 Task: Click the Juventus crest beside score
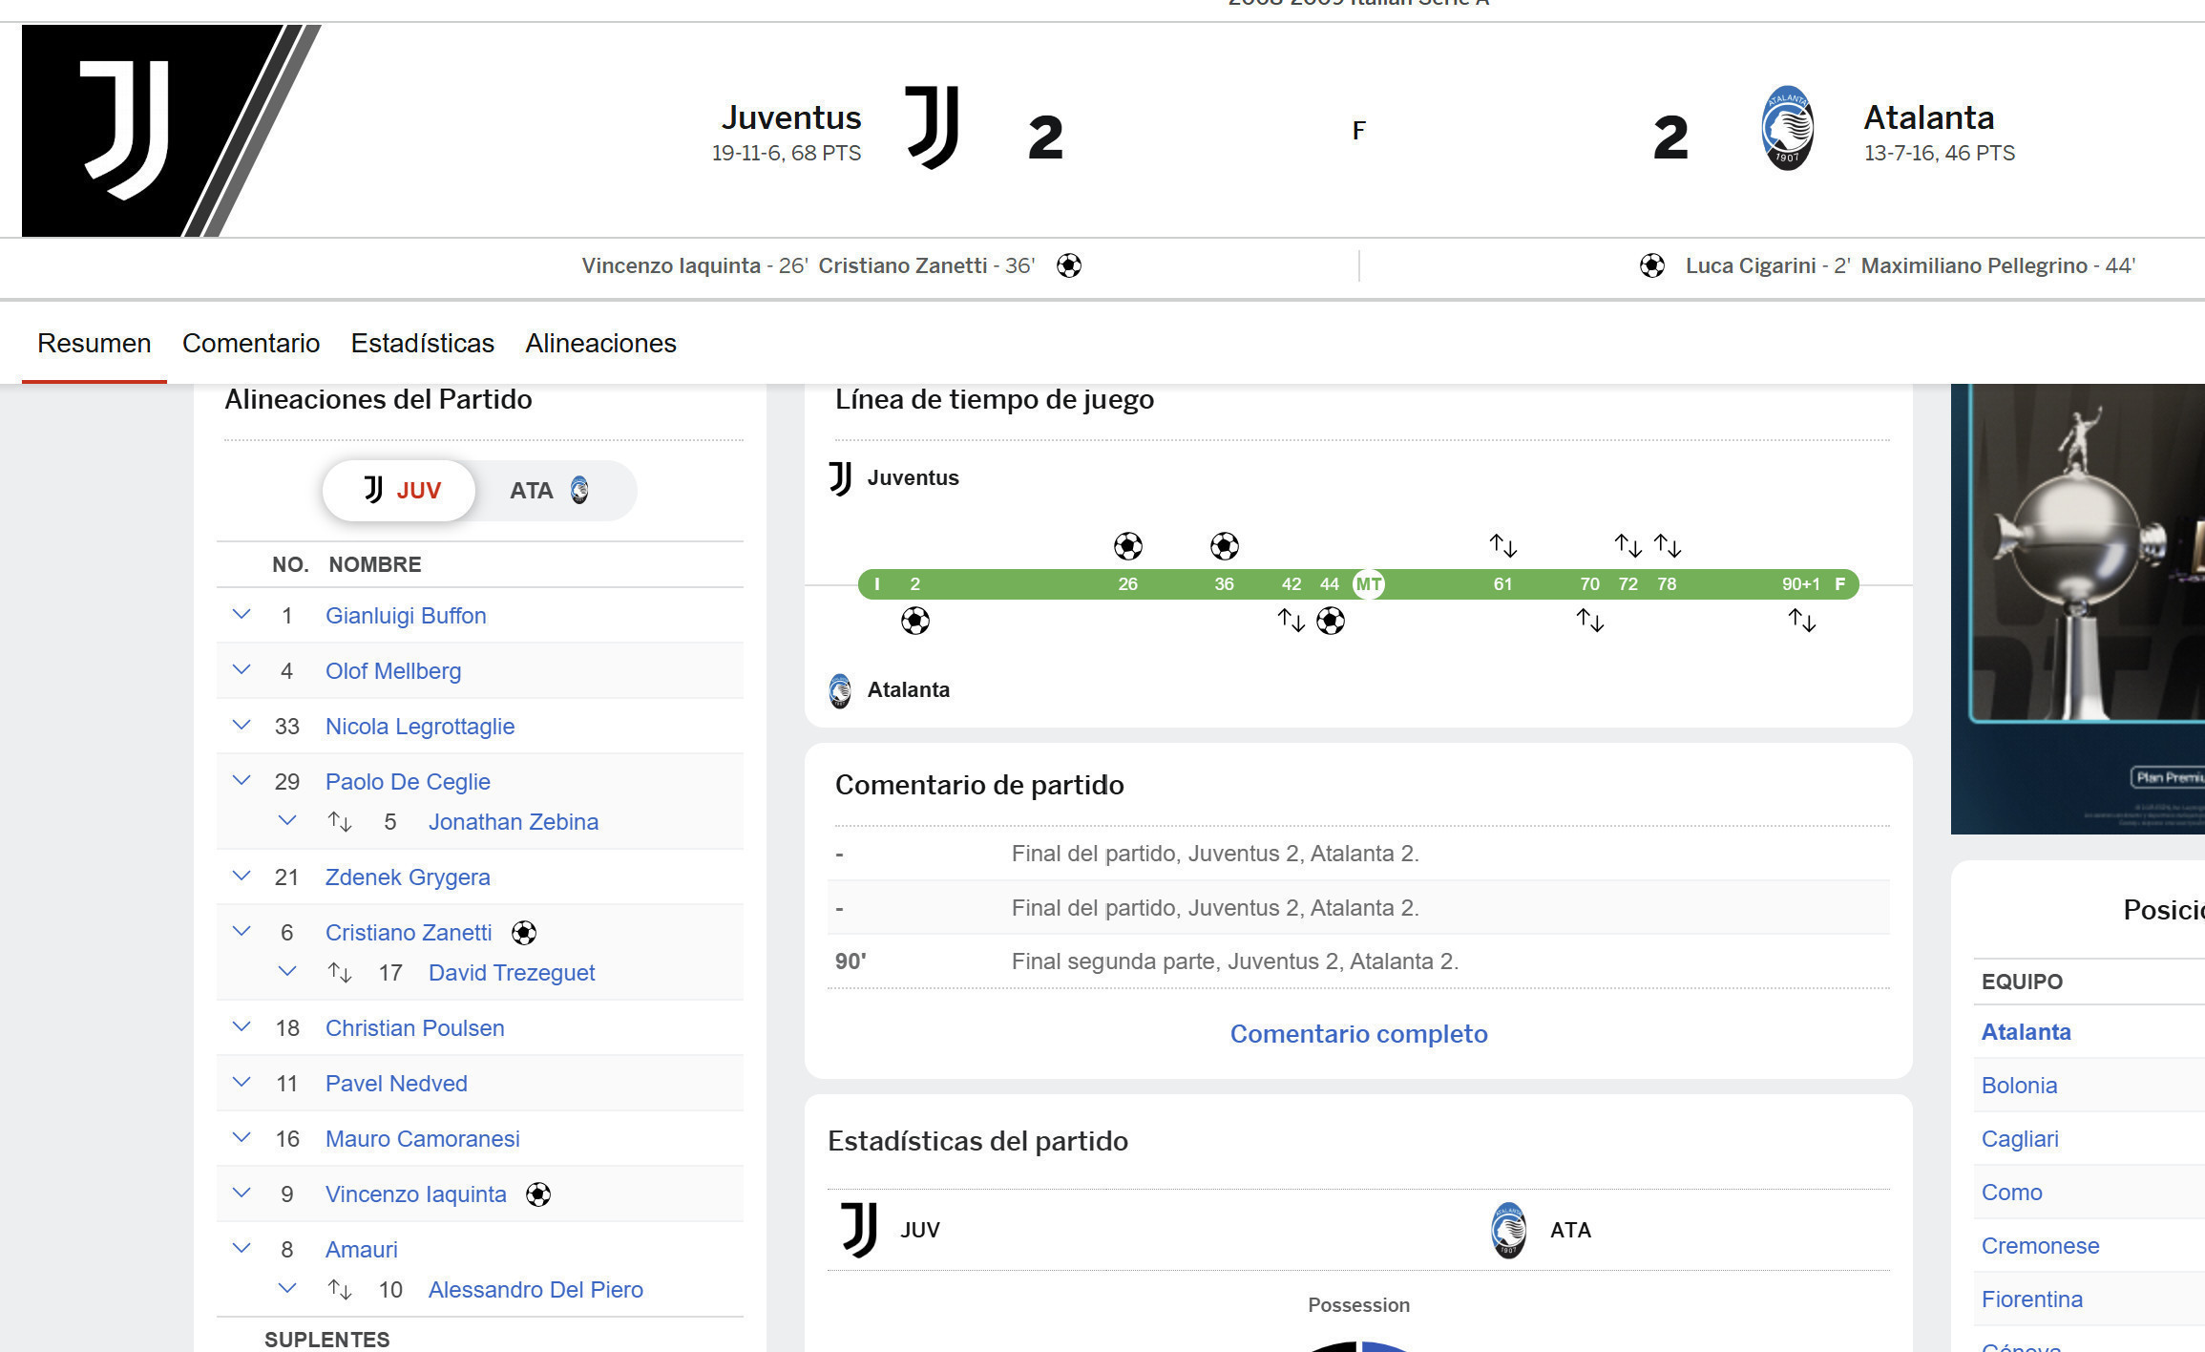point(932,128)
